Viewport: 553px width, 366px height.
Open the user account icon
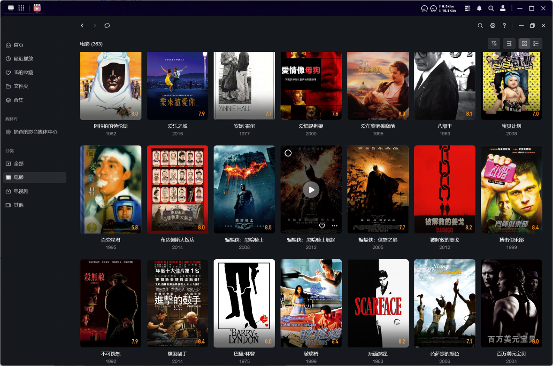[503, 8]
